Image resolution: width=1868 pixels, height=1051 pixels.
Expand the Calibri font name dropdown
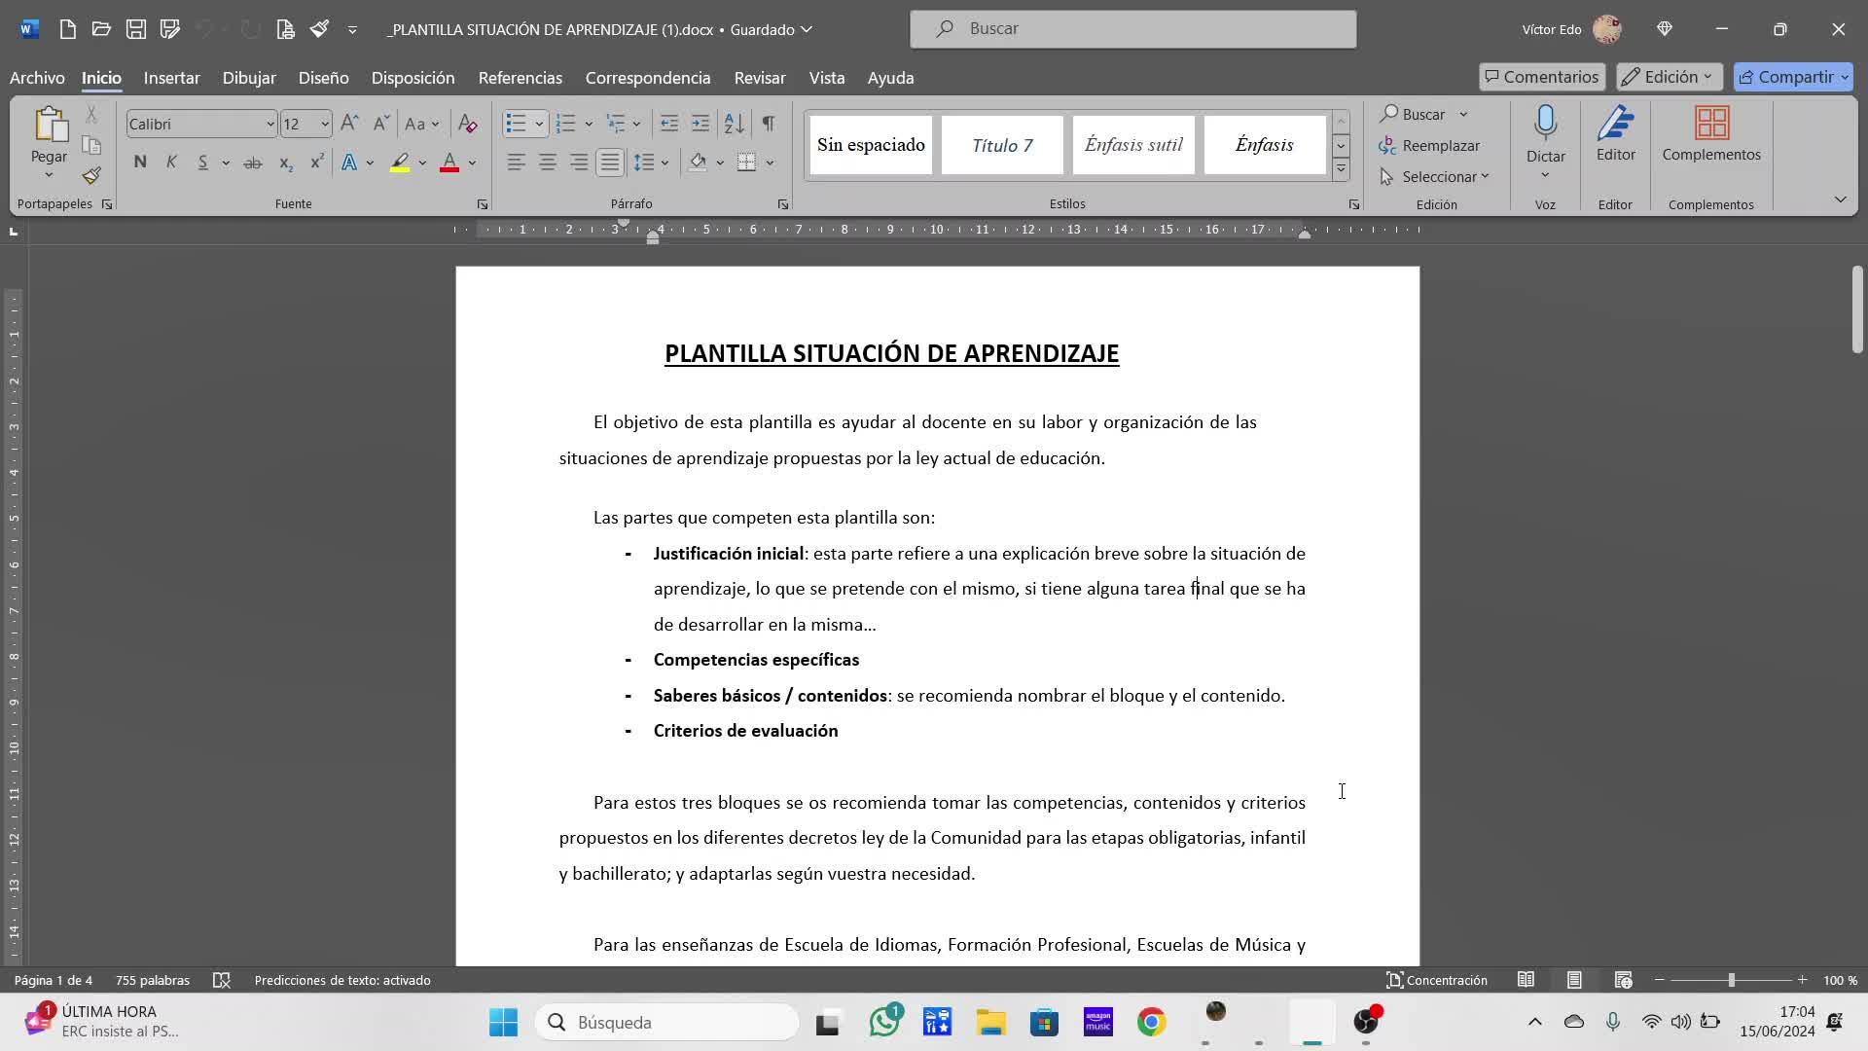(269, 124)
